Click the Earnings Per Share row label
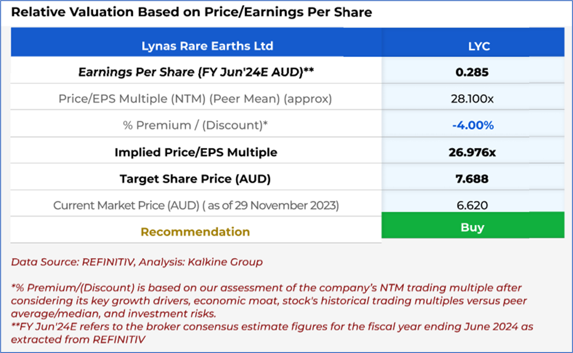 coord(195,72)
